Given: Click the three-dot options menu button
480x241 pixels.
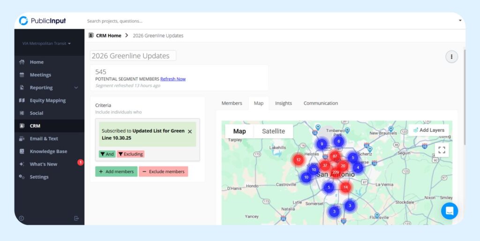Looking at the screenshot, I should click(x=451, y=57).
